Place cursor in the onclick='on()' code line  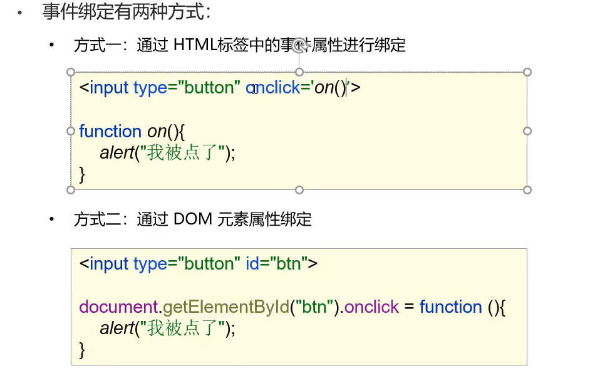point(219,88)
